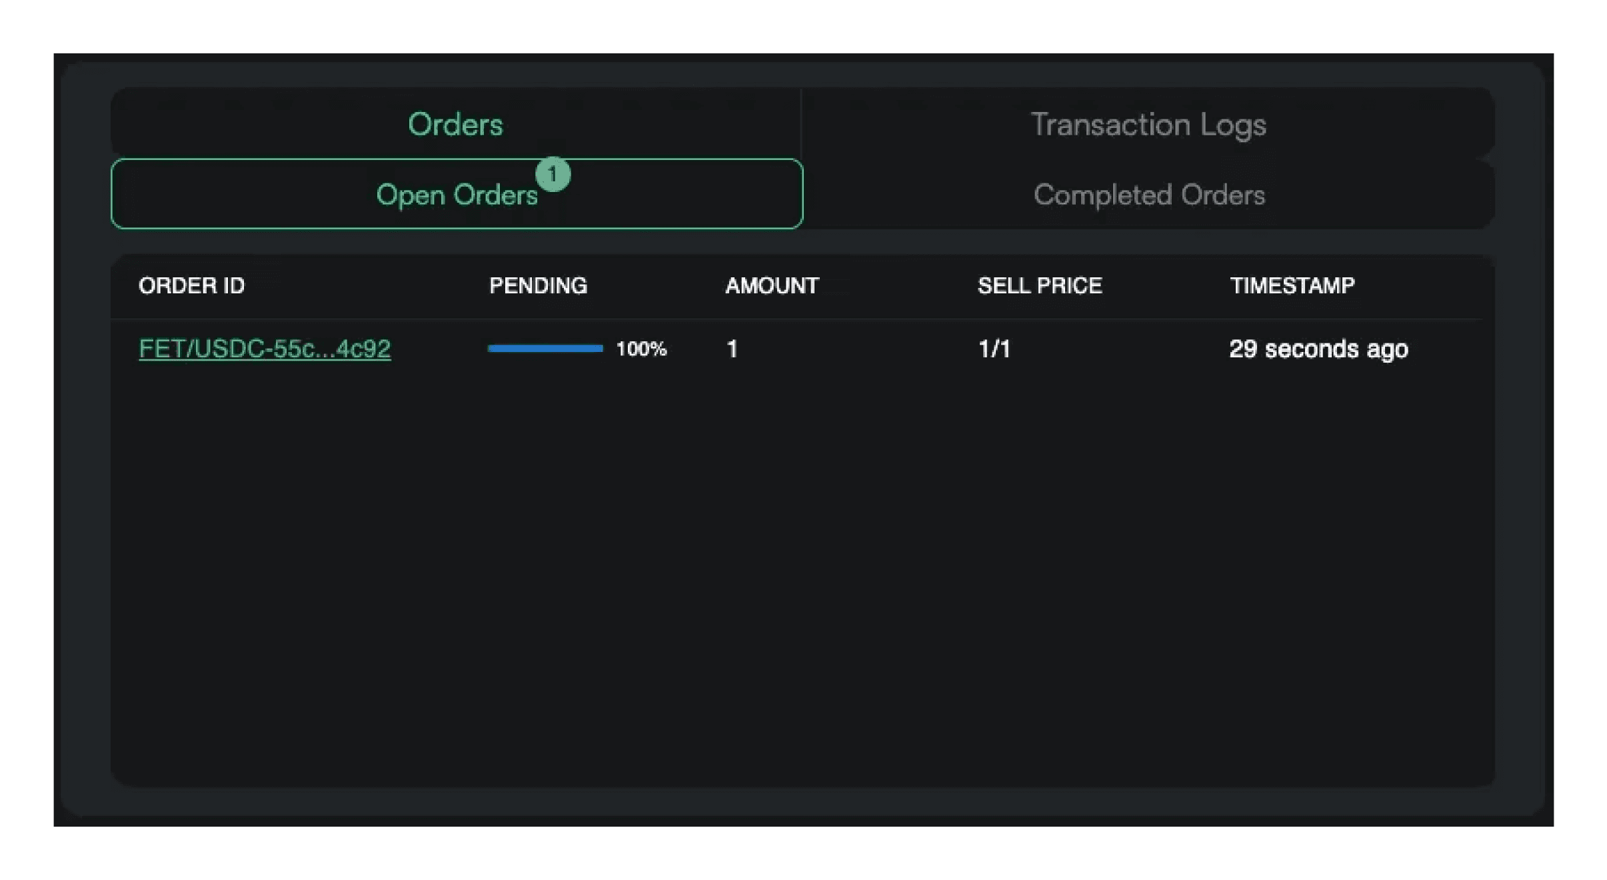Click the 29 seconds ago timestamp
The width and height of the screenshot is (1607, 880).
[x=1318, y=349]
